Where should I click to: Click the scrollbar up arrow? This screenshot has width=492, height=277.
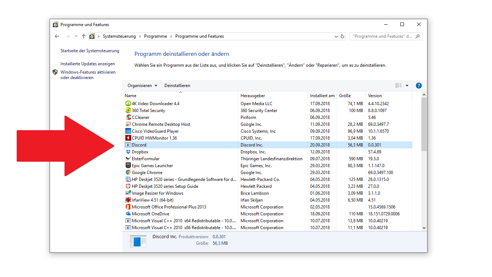pyautogui.click(x=424, y=95)
